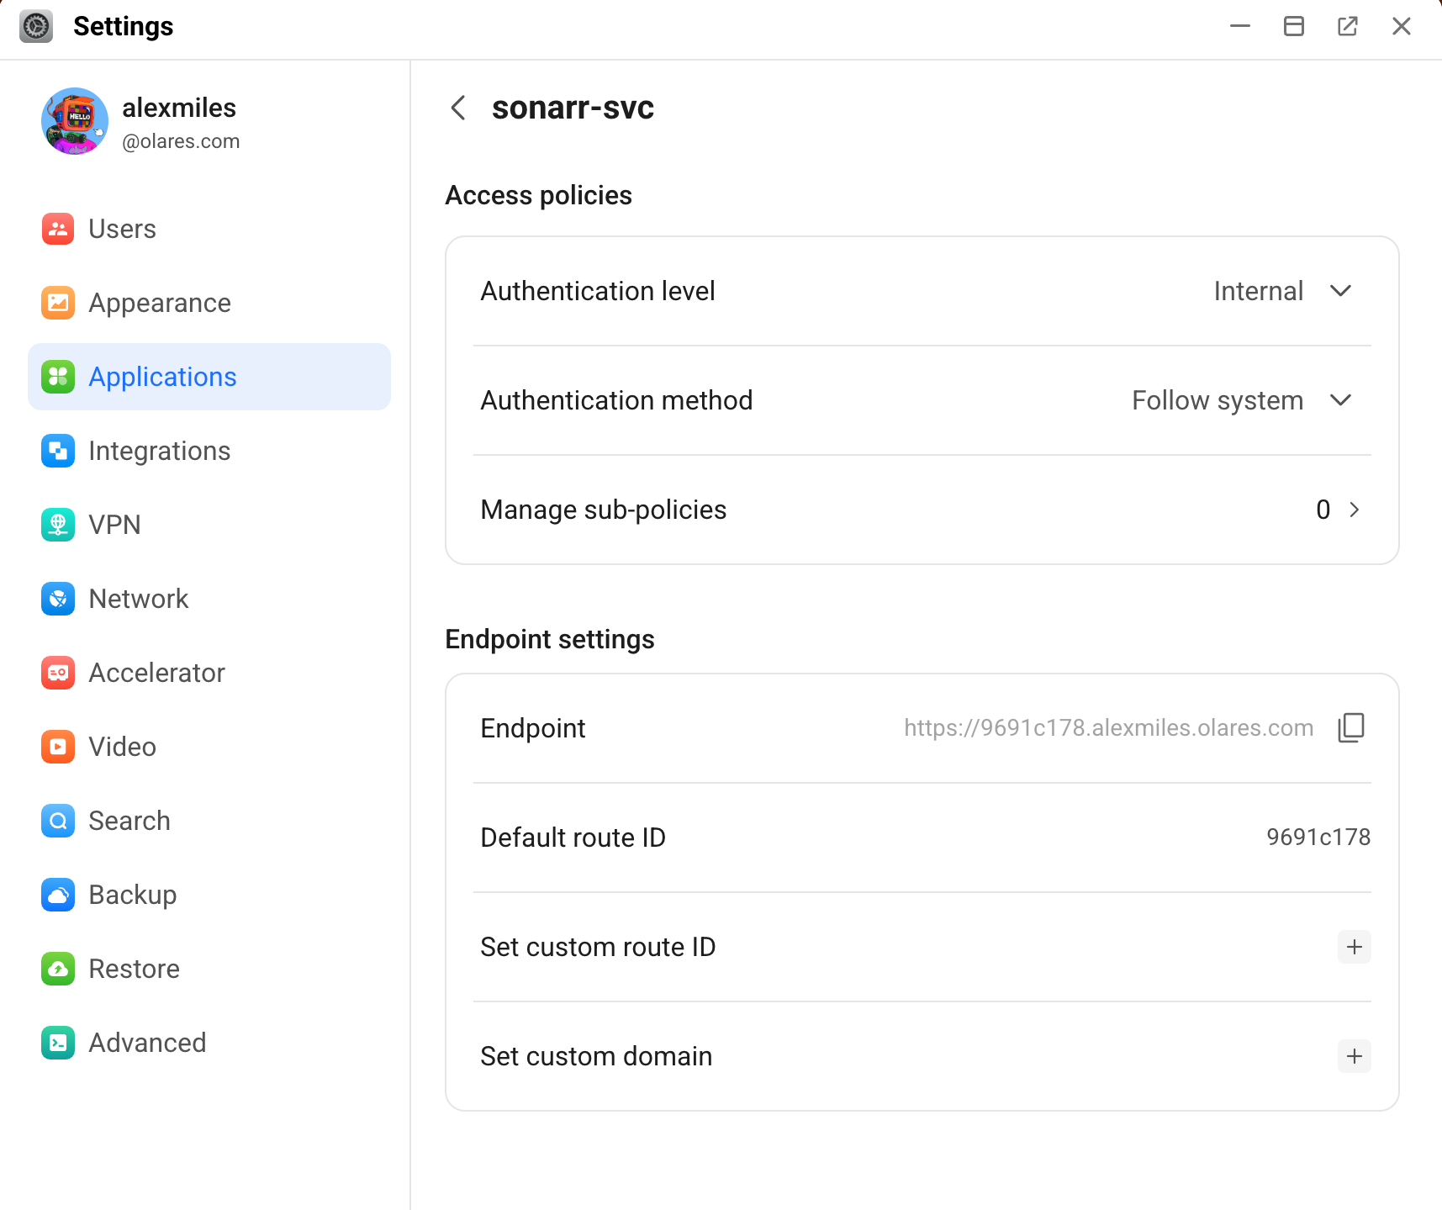The height and width of the screenshot is (1210, 1442).
Task: Click the alexmiles username text
Action: click(x=179, y=108)
